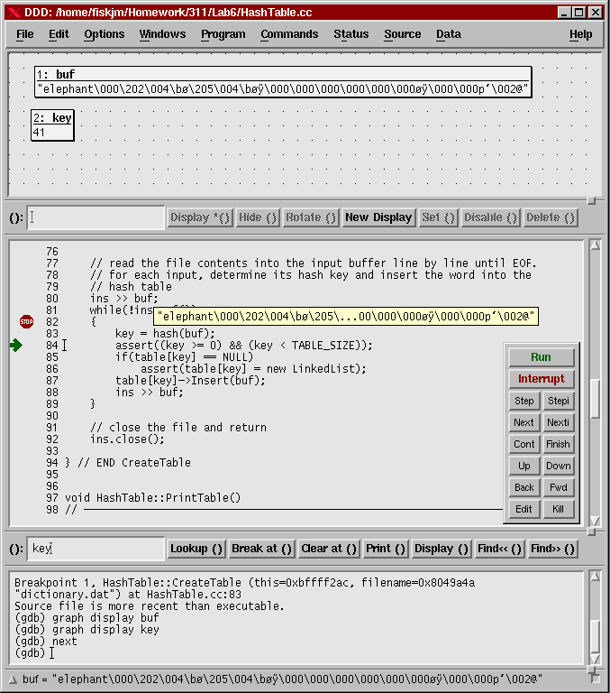Click the Lookup () button
610x693 pixels.
tap(196, 549)
